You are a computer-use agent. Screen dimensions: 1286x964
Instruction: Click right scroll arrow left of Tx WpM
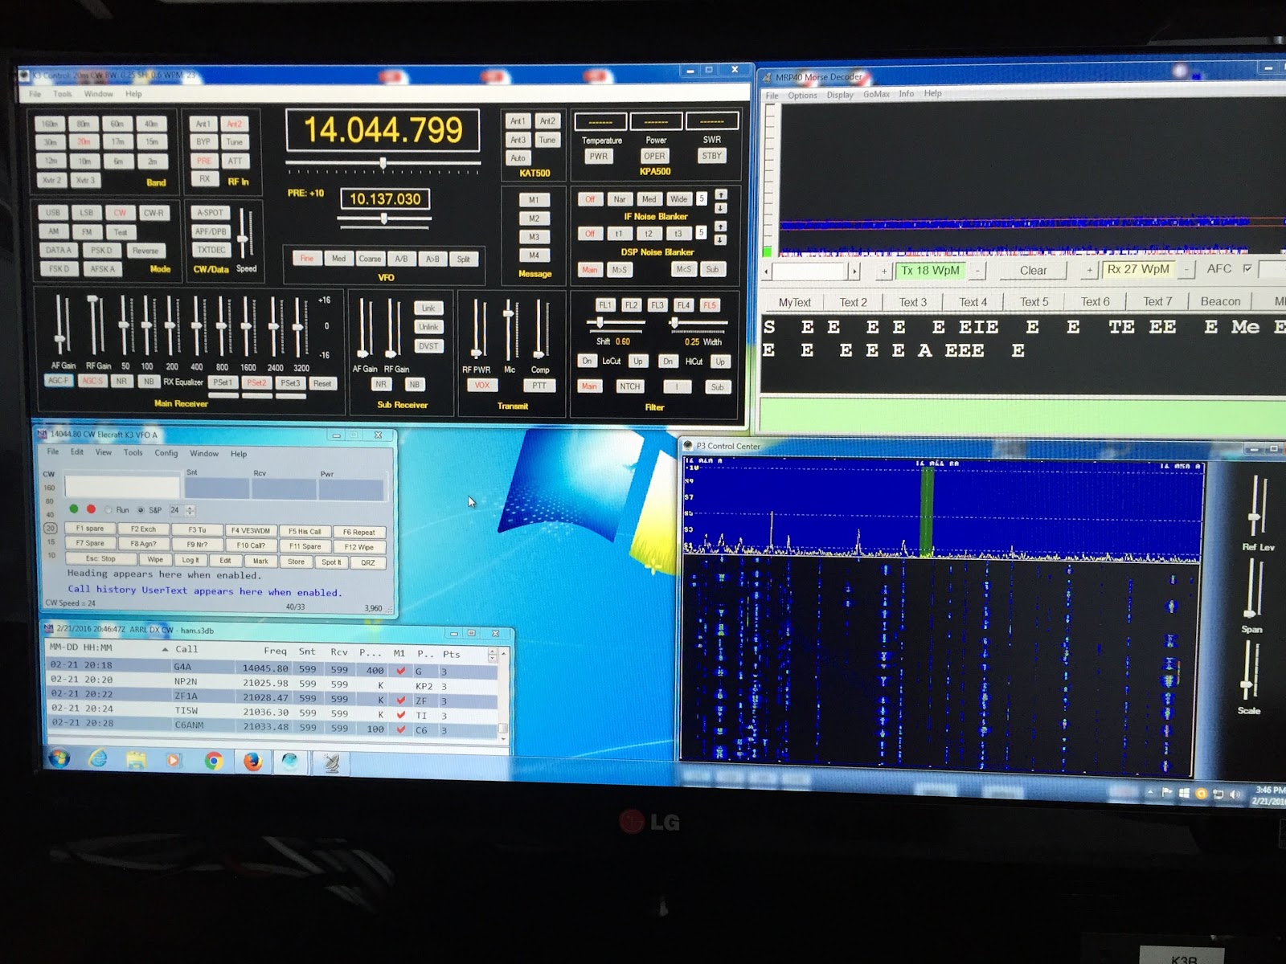pyautogui.click(x=854, y=272)
